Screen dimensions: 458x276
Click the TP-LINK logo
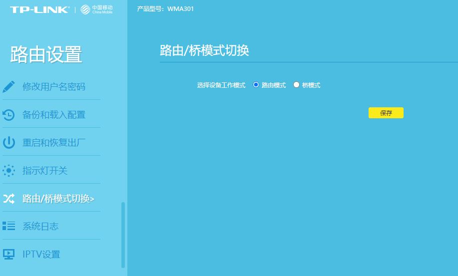click(40, 9)
